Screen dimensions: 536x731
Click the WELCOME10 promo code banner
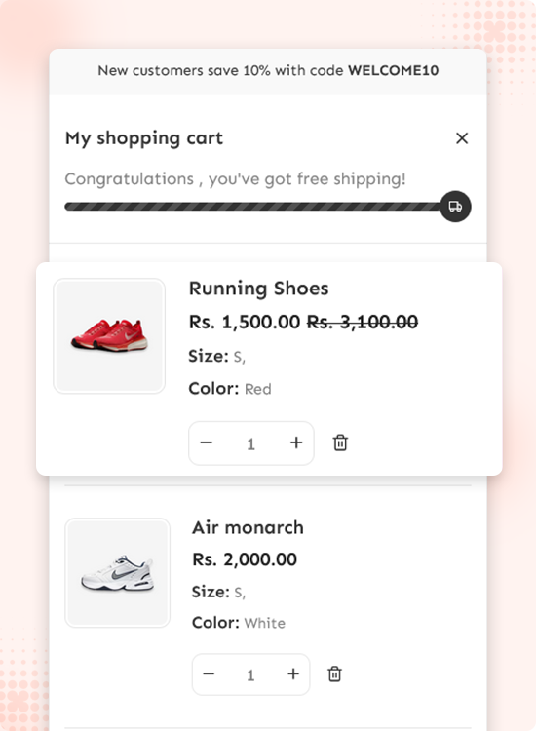(x=268, y=71)
